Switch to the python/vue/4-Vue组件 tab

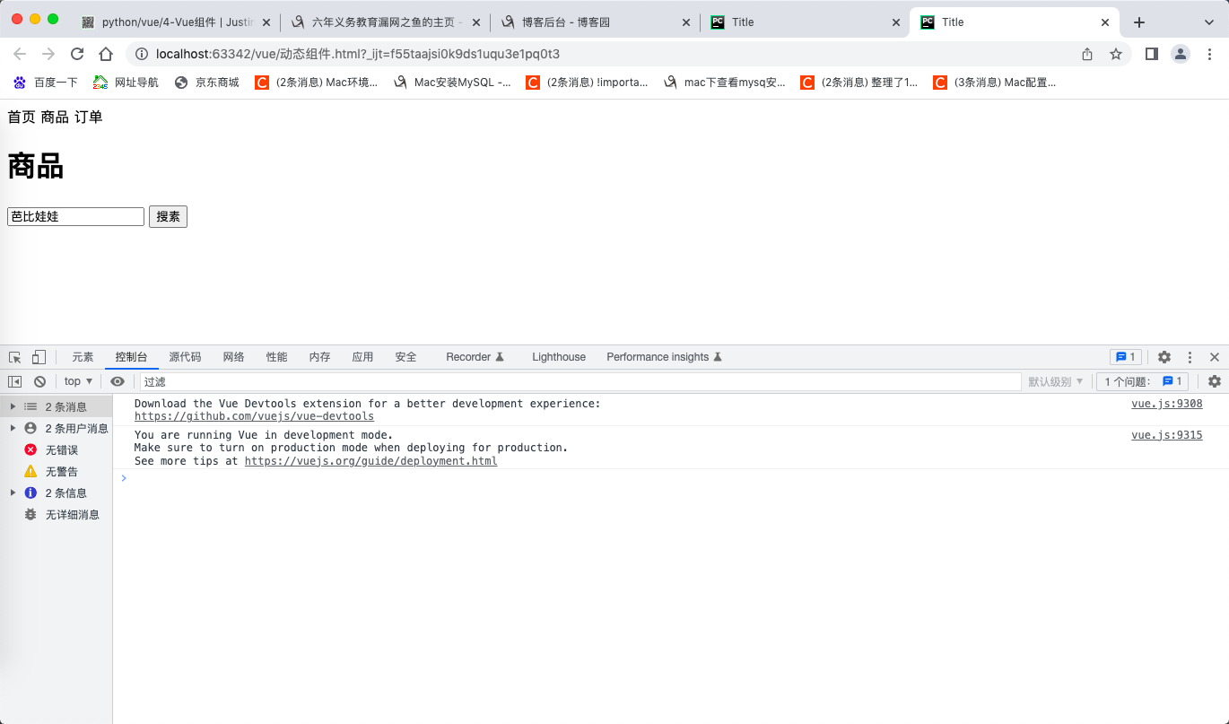click(x=176, y=22)
